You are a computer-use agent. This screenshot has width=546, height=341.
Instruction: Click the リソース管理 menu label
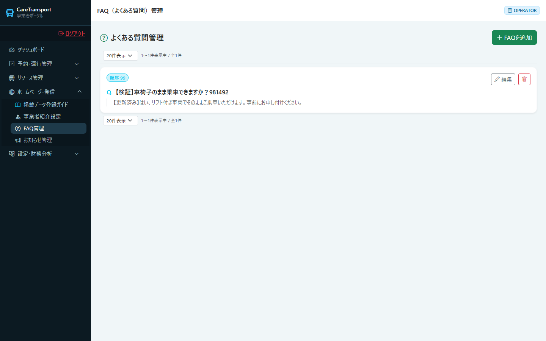coord(30,78)
